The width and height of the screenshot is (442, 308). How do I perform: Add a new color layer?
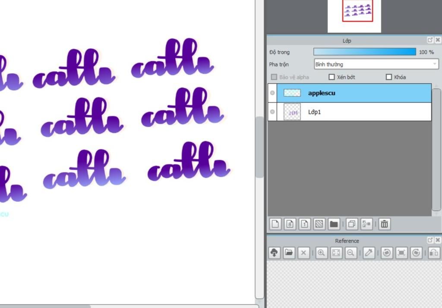(x=275, y=224)
